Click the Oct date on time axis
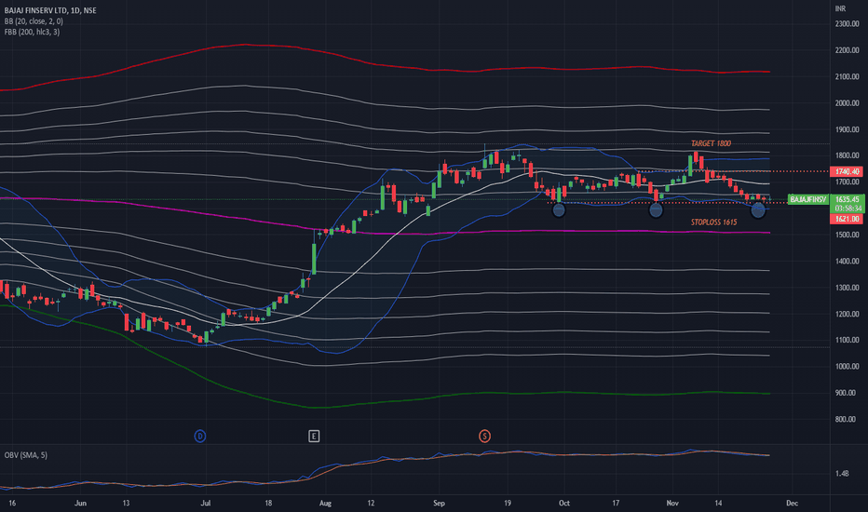The image size is (868, 512). [x=564, y=503]
